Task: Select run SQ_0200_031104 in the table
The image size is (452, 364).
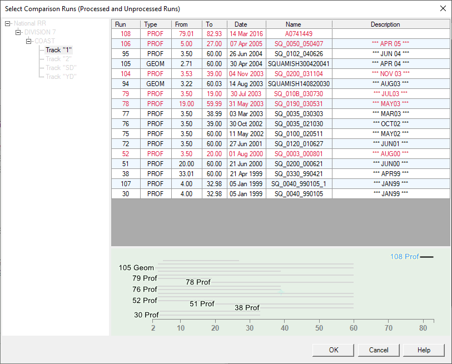Action: point(299,74)
